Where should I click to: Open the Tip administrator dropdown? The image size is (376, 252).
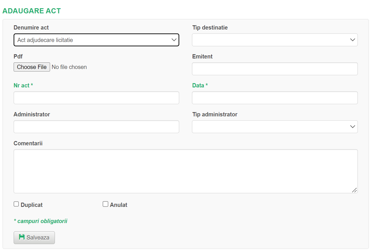coord(275,127)
